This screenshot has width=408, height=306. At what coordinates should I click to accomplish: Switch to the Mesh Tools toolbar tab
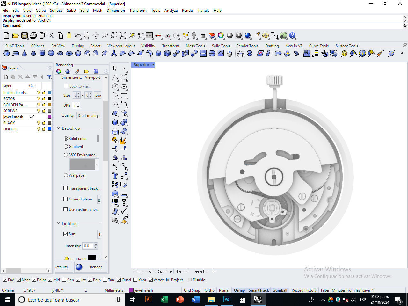point(195,46)
